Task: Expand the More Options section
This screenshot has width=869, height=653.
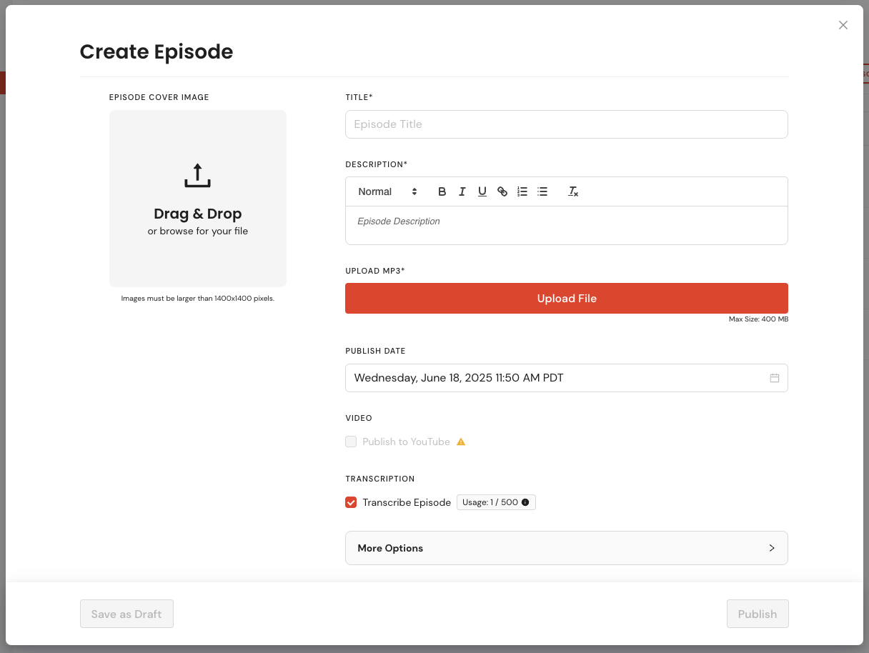Action: [567, 548]
